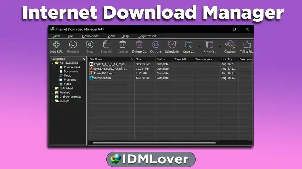Screen dimensions: 302x169
Task: Click the CapCut file type icon
Action: coord(91,64)
